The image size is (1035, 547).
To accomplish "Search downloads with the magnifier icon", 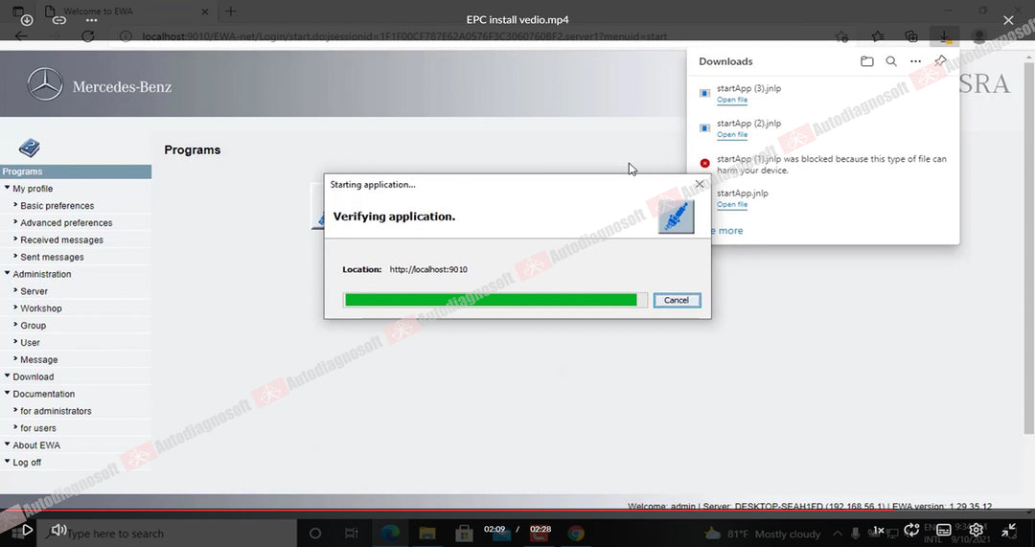I will click(x=891, y=61).
